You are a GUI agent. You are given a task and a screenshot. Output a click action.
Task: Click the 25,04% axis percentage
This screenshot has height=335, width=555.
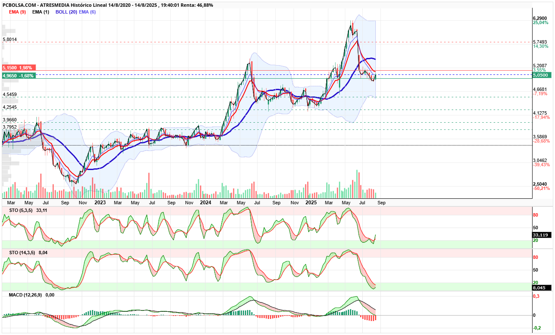540,23
